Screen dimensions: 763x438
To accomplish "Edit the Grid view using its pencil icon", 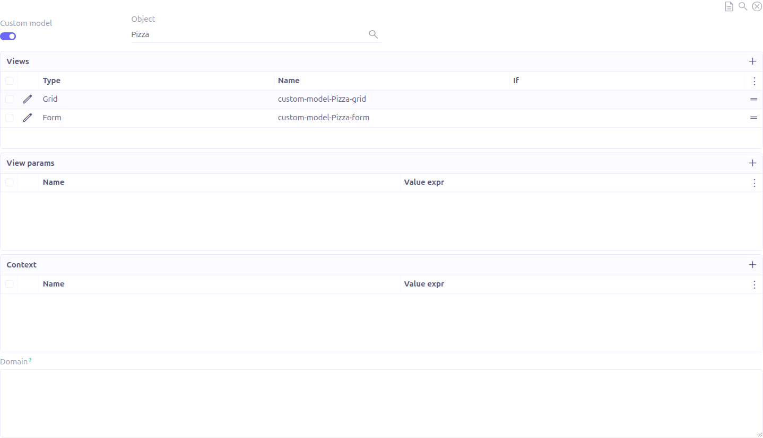I will [27, 99].
